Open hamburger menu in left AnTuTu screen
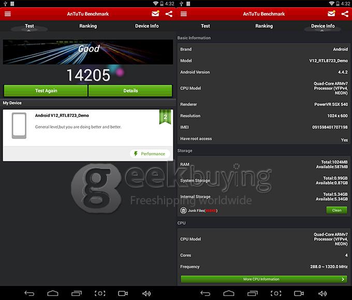Screen dimensions: 352x300 pos(8,14)
